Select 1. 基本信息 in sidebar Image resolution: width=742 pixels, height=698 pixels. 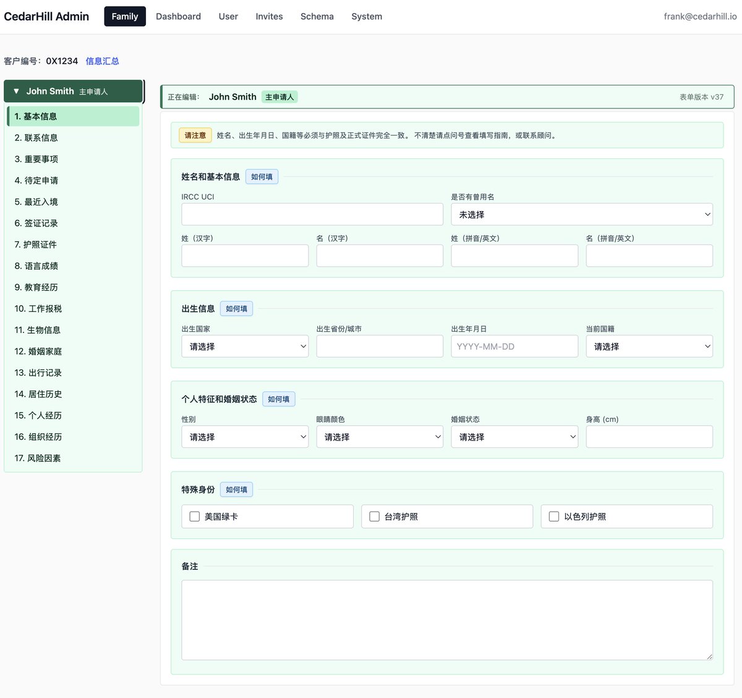click(73, 116)
